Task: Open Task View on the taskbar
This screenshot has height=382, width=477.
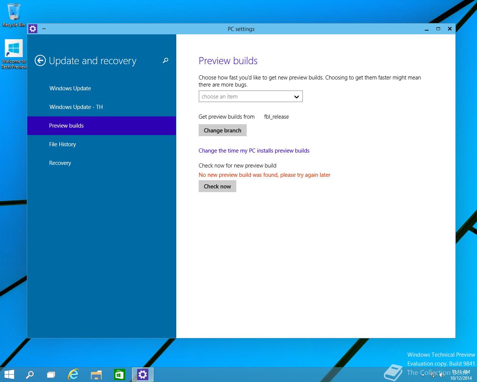Action: 51,375
